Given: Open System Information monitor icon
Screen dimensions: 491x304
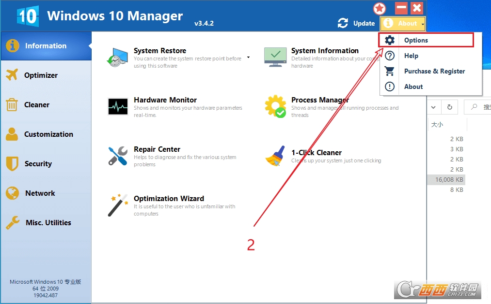Looking at the screenshot, I should (275, 57).
